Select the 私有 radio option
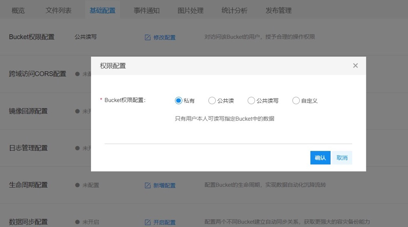Viewport: 408px width, 227px height. click(179, 100)
